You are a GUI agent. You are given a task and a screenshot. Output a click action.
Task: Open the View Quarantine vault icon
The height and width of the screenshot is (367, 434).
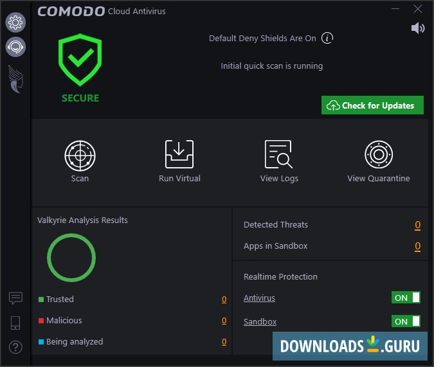[x=379, y=154]
